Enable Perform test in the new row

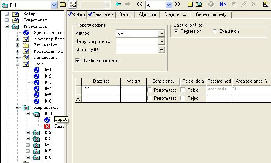(150, 98)
